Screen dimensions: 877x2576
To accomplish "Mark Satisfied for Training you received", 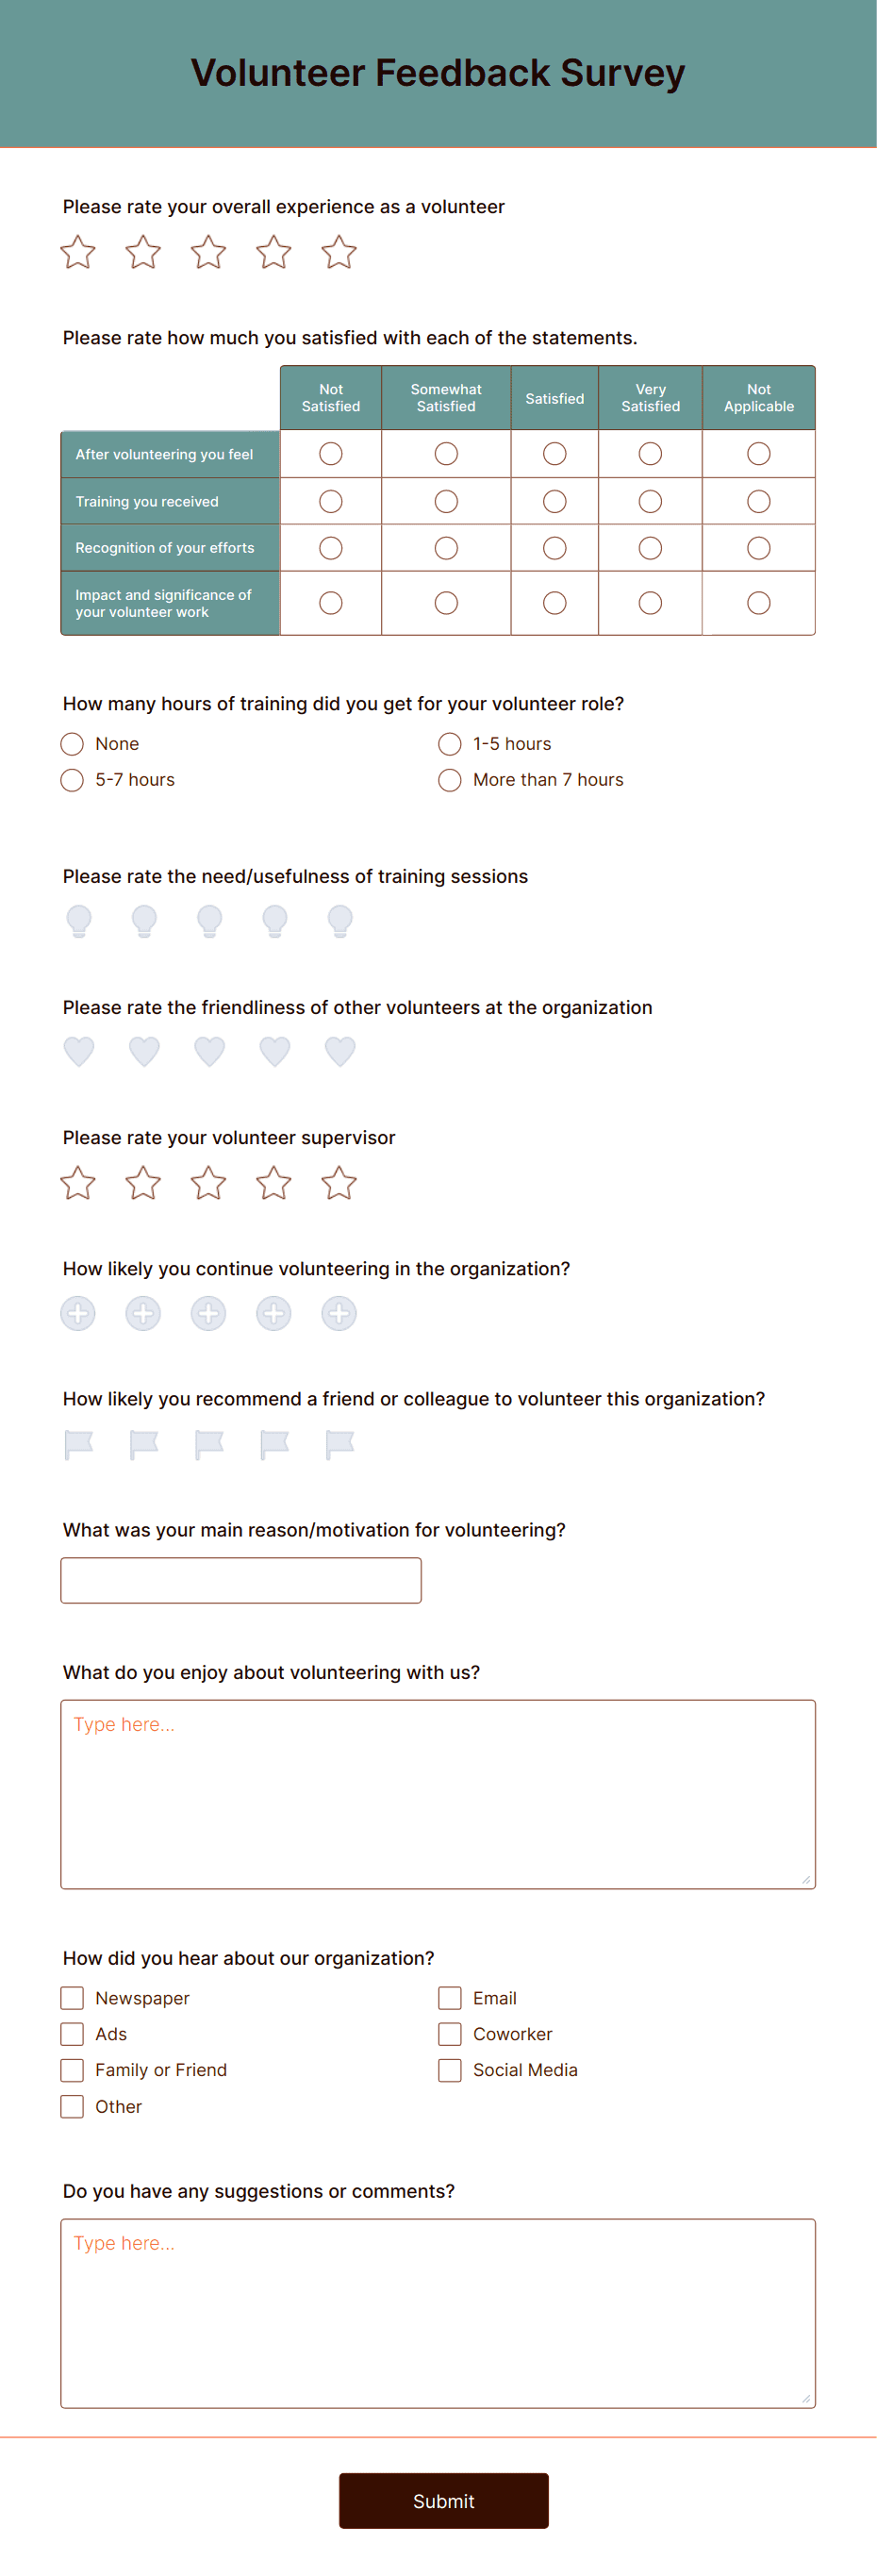I will click(554, 501).
